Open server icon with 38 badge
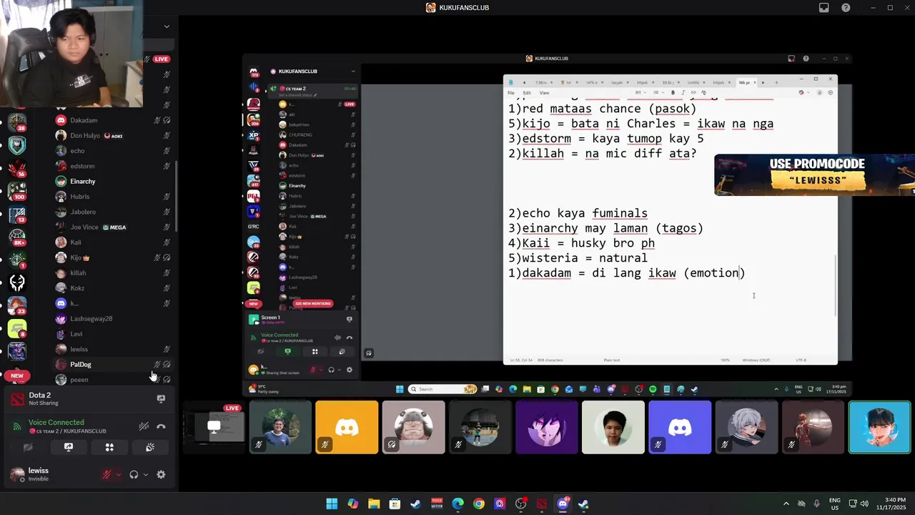 click(x=17, y=123)
